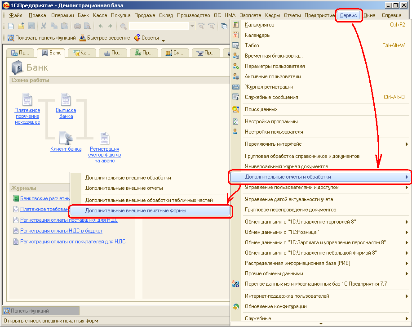
Task: Click the Табло icon in the menu
Action: [236, 45]
